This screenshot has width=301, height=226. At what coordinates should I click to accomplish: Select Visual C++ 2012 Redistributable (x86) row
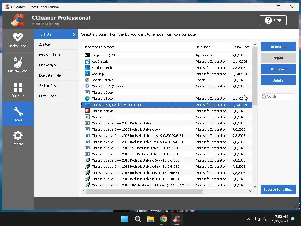coord(167,167)
